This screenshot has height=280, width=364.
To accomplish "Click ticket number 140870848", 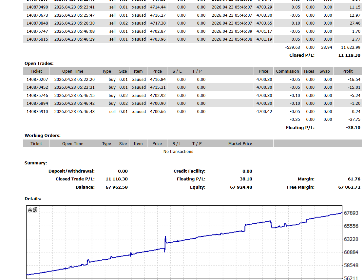I will pos(37,23).
